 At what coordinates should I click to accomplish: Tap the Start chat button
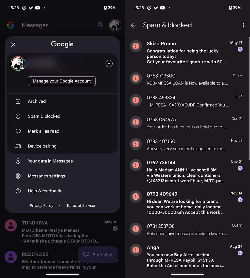pos(98,255)
